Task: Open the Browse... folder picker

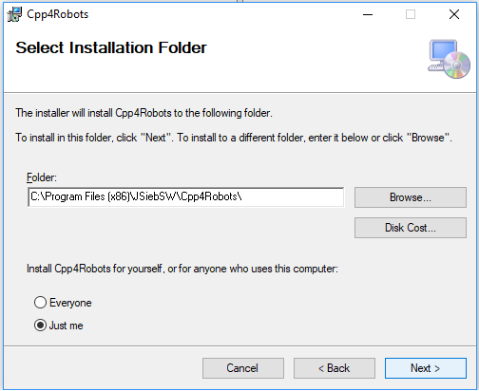Action: pos(411,197)
